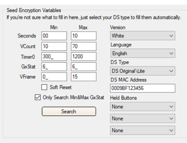Click the DS type auto-fill hint text
The image size is (187, 143).
(x=94, y=18)
